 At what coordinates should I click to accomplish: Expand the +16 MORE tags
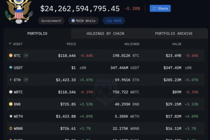(x=114, y=21)
